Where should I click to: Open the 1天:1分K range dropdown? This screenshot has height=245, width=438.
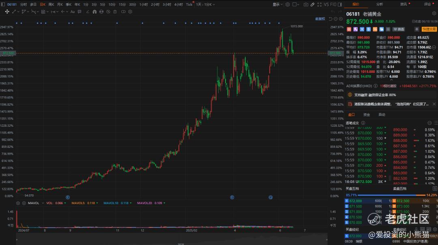coord(206,4)
